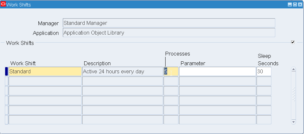Click the Manager field
The width and height of the screenshot is (304, 134).
(x=169, y=23)
